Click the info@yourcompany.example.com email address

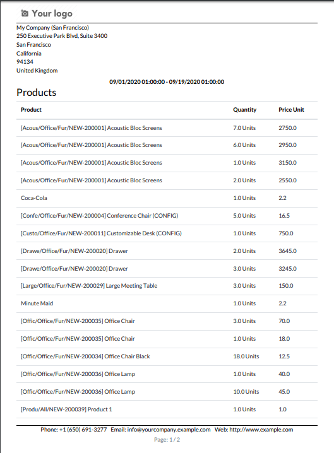(169, 430)
